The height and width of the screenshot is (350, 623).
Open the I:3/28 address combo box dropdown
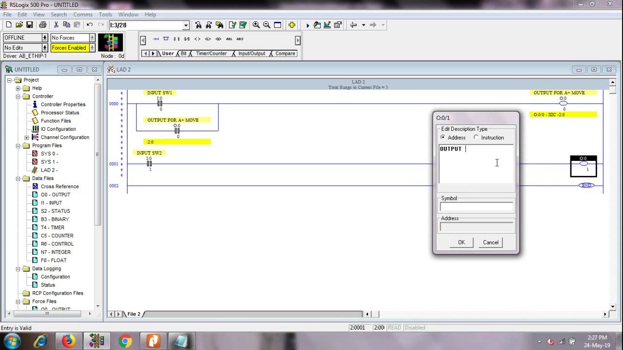coord(185,25)
